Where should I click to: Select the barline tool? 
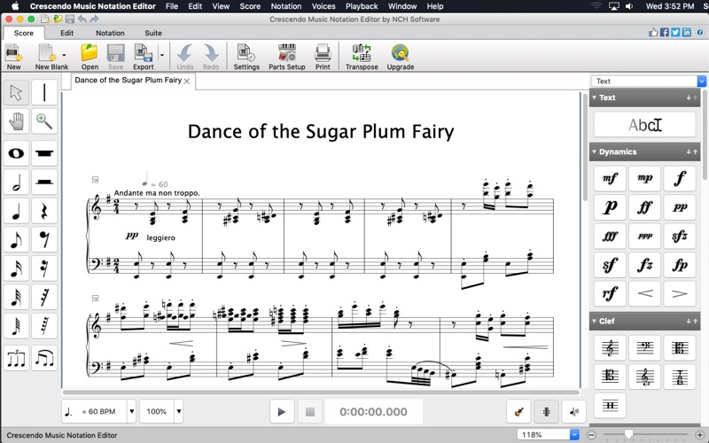click(x=44, y=93)
